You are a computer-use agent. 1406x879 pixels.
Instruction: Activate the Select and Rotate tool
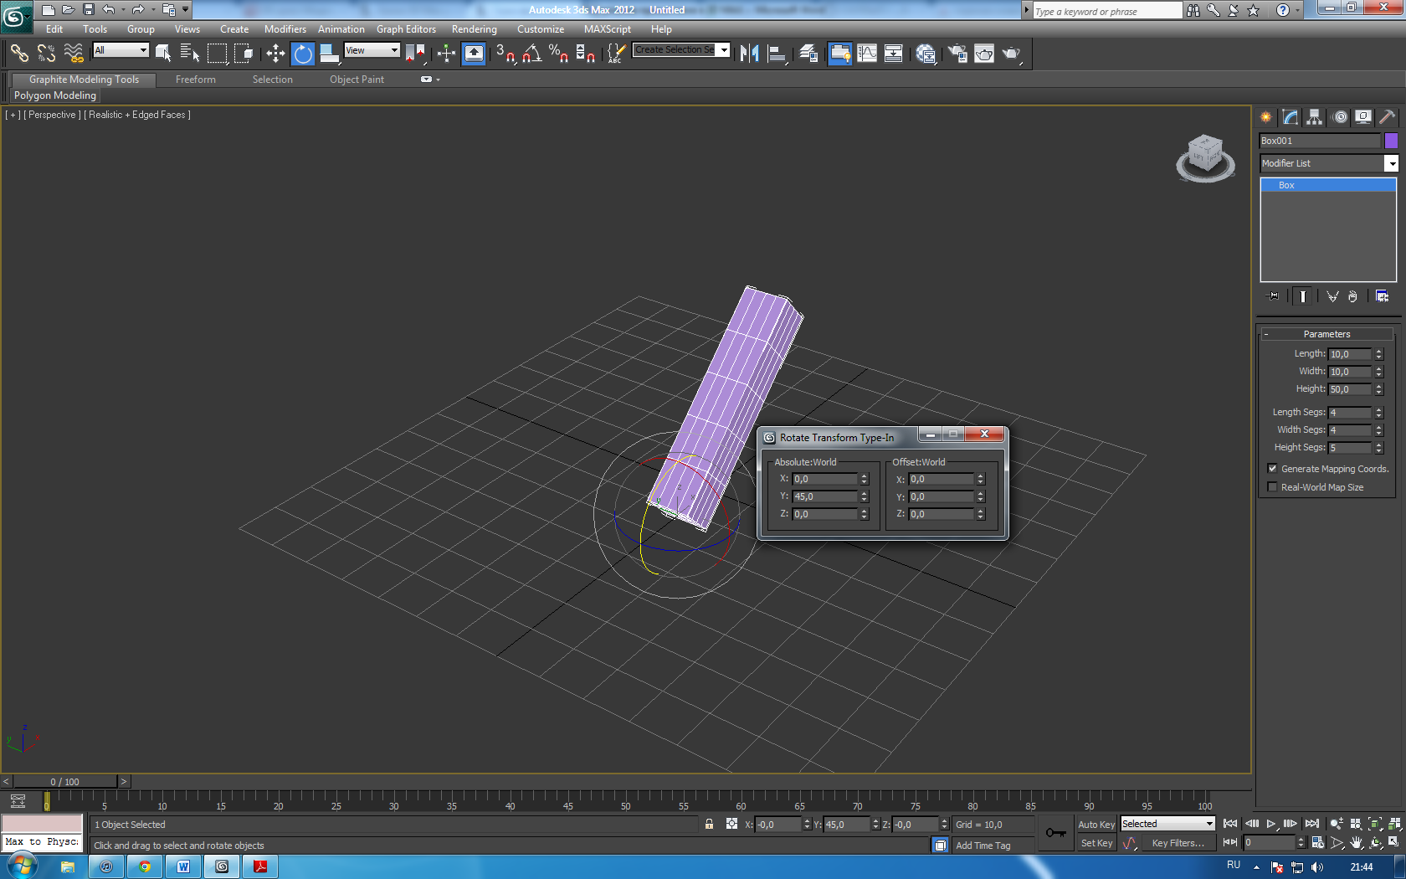tap(302, 54)
